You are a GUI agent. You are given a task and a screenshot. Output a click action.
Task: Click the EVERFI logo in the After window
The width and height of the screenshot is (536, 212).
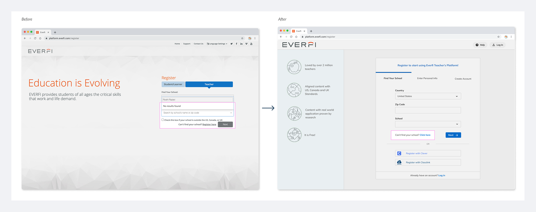(x=299, y=45)
